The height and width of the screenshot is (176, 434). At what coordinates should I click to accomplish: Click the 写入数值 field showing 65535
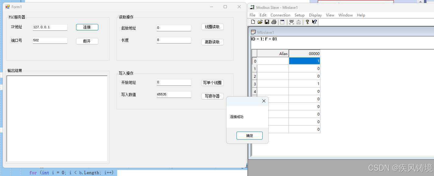174,94
